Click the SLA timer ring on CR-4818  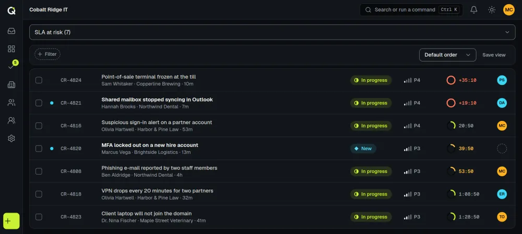pyautogui.click(x=451, y=194)
